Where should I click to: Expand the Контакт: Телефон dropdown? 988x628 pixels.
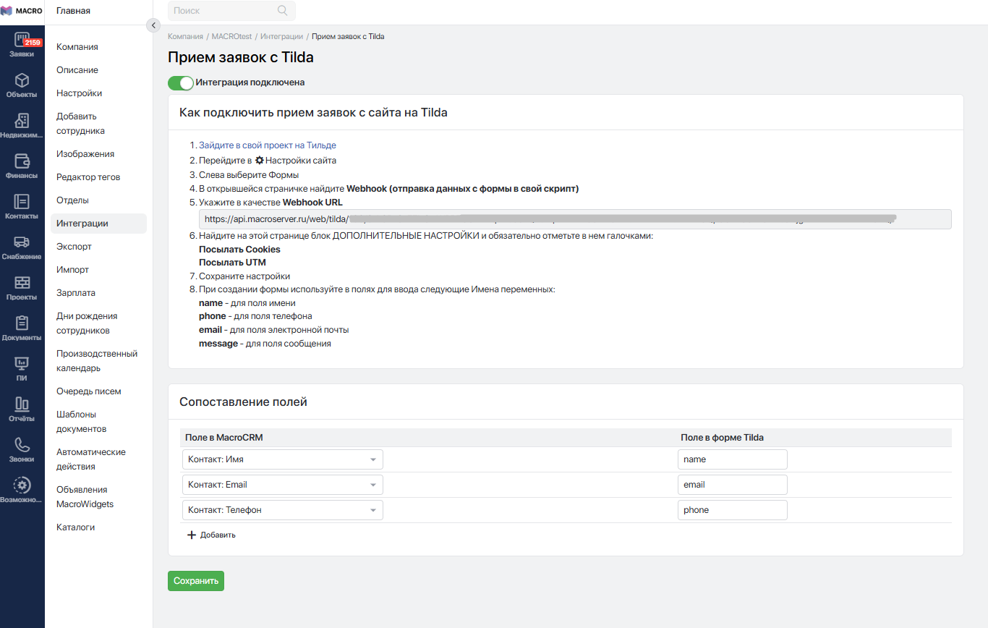pyautogui.click(x=282, y=510)
